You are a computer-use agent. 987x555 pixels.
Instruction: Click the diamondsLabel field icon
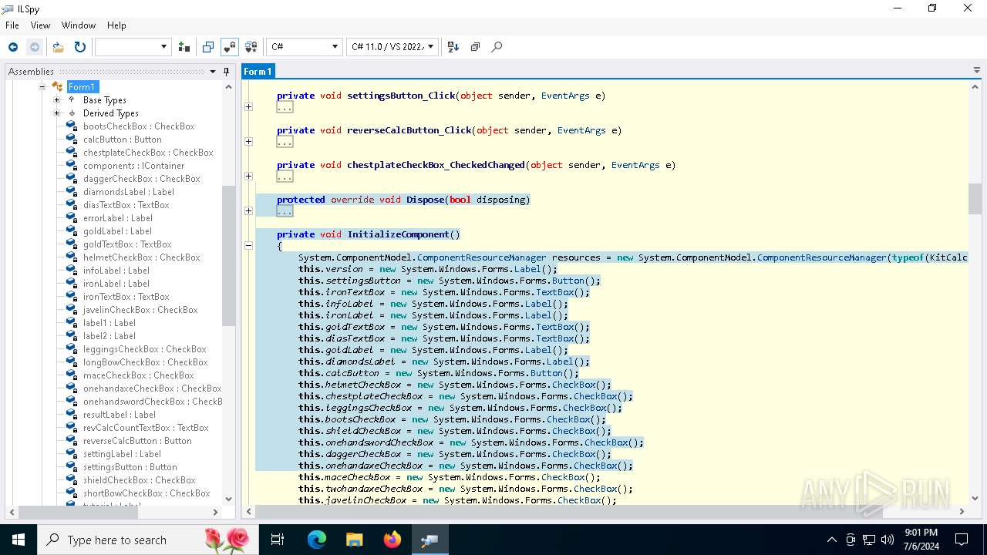pos(72,192)
